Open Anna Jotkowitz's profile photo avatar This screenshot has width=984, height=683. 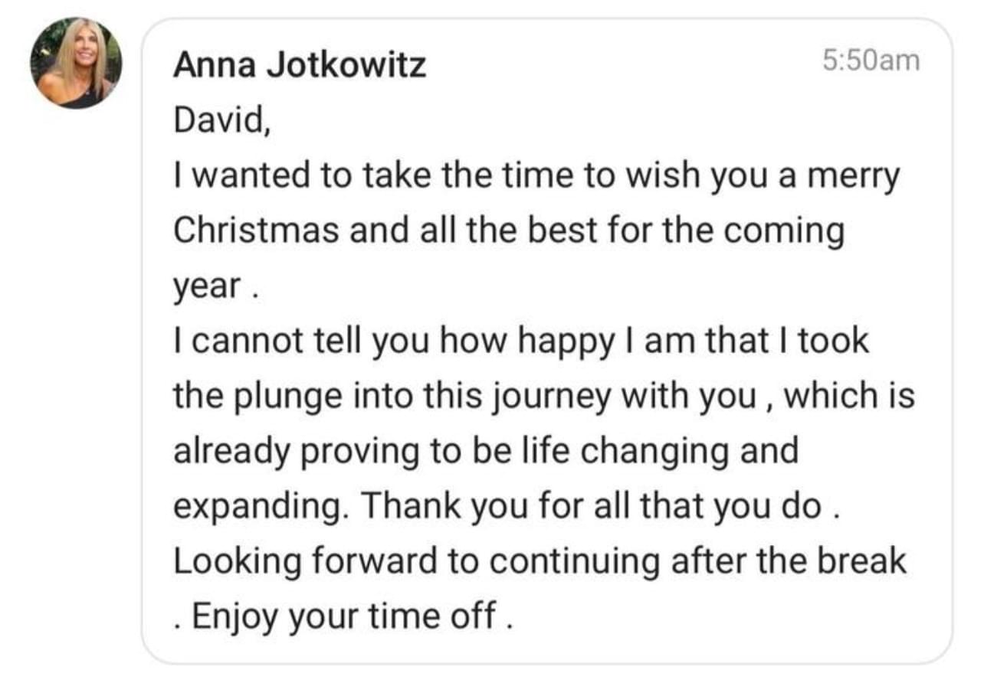76,63
